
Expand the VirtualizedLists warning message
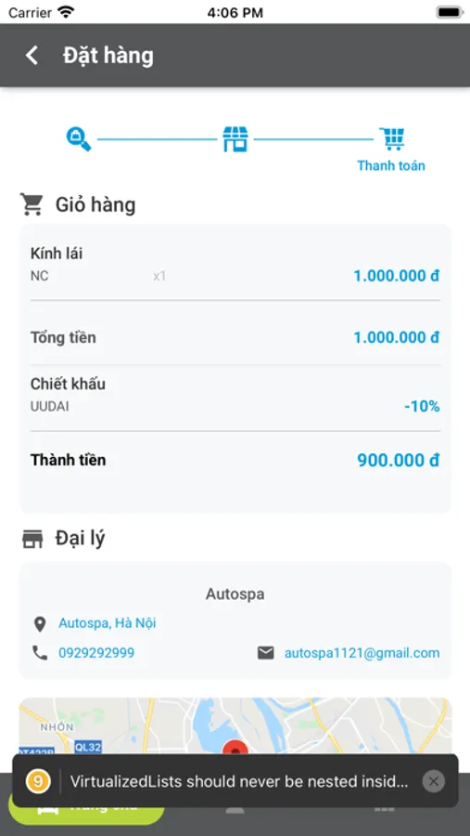pyautogui.click(x=239, y=781)
